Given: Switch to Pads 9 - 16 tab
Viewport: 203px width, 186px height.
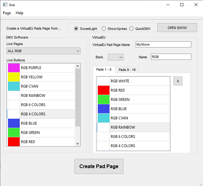Looking at the screenshot, I should point(127,70).
